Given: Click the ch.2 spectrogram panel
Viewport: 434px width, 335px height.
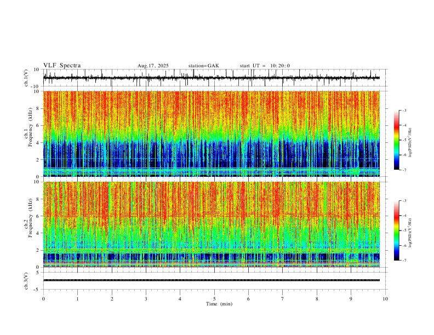Looking at the screenshot, I should pos(211,224).
